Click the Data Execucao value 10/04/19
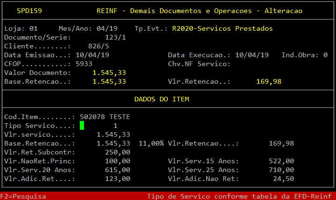Image resolution: width=336 pixels, height=200 pixels. coord(252,55)
